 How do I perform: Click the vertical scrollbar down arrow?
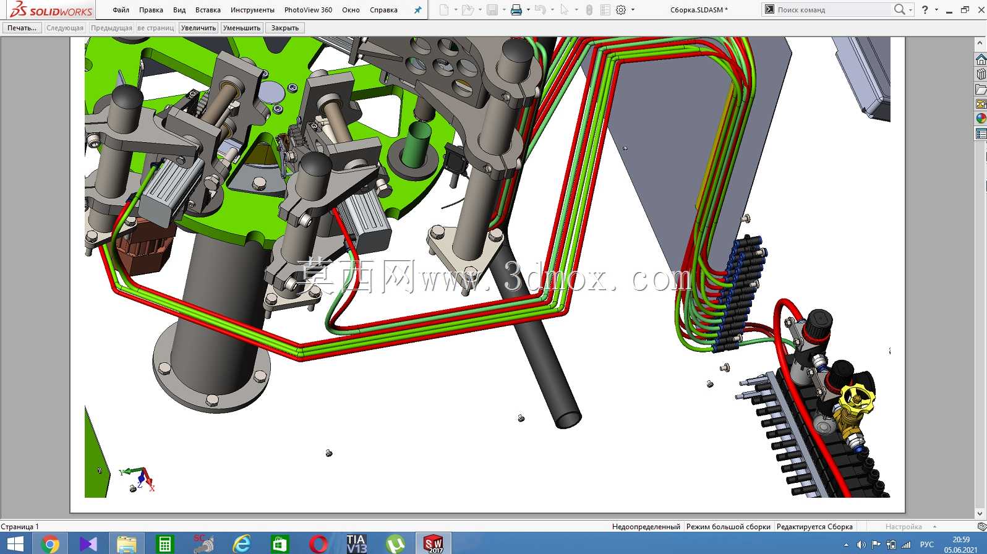(979, 513)
